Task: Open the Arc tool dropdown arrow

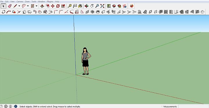Action: [x=28, y=6]
